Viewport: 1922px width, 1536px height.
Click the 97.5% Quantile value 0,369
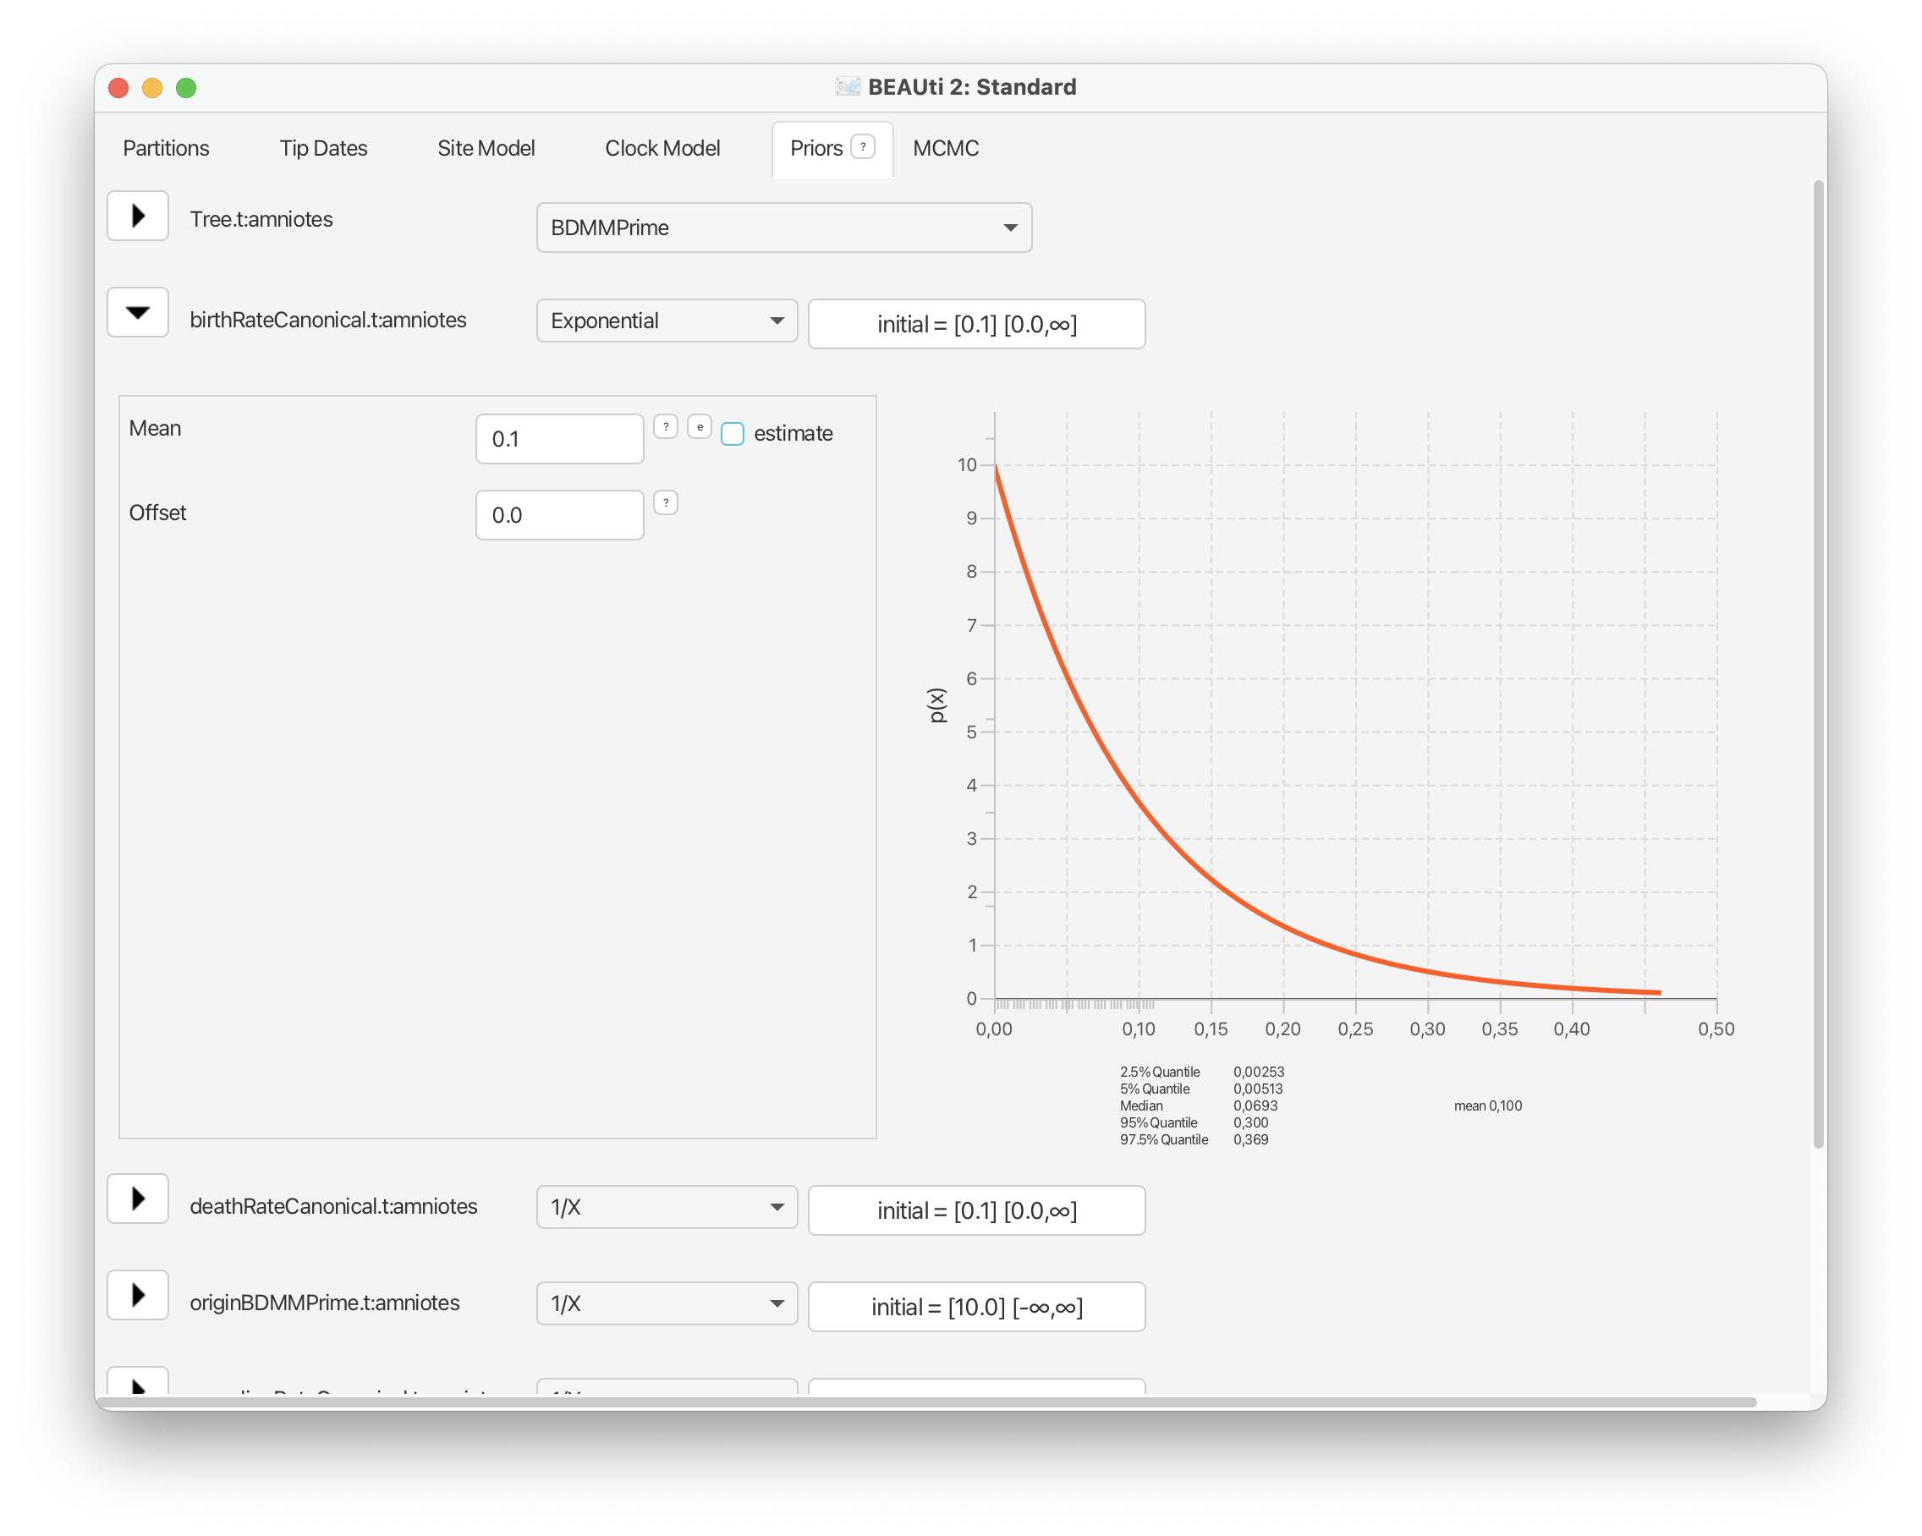point(1249,1139)
